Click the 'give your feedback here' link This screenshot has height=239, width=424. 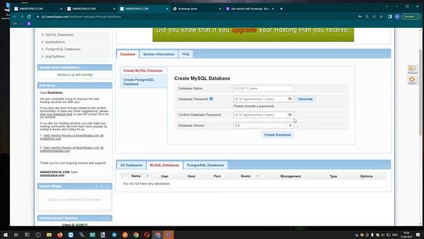(56, 114)
